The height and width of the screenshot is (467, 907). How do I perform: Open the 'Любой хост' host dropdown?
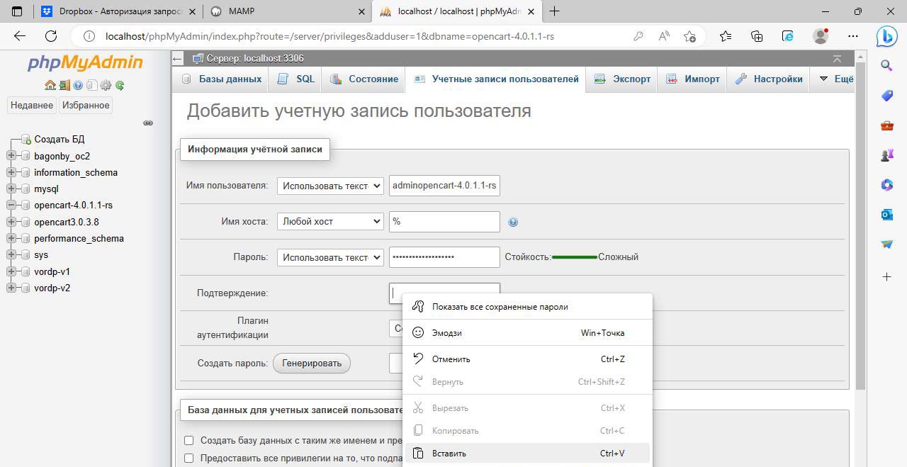tap(330, 221)
